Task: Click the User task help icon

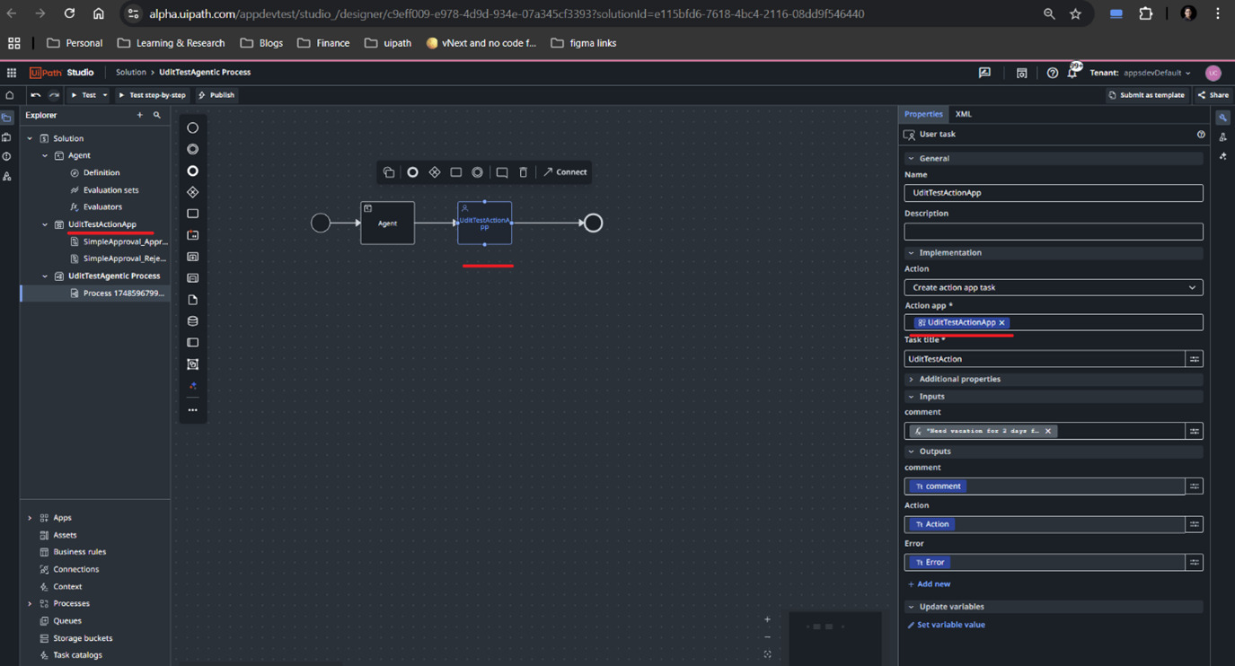Action: click(1201, 135)
